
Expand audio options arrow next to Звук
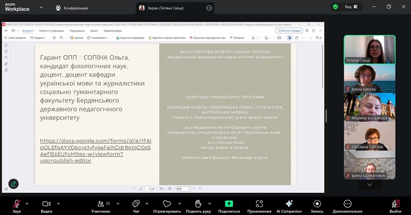click(x=27, y=203)
